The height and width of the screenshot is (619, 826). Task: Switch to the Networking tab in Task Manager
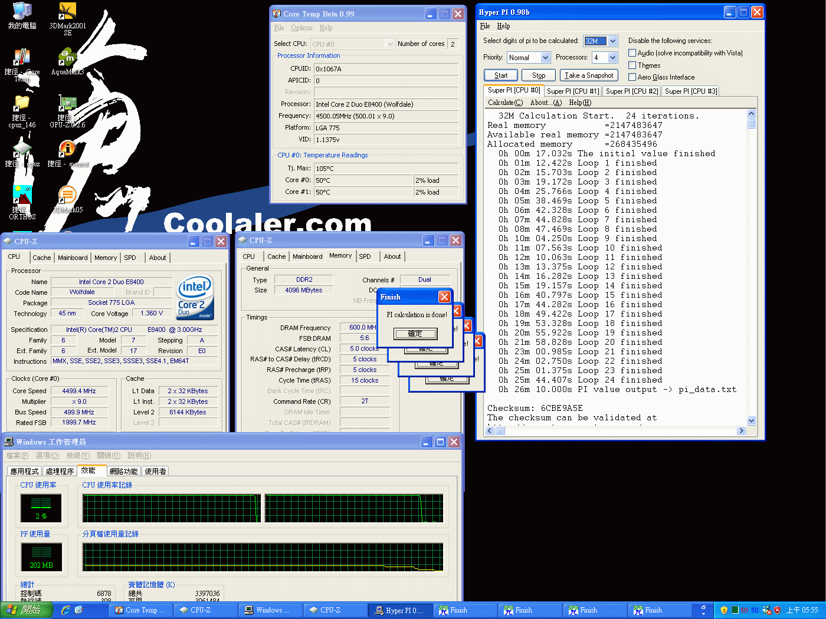coord(123,471)
